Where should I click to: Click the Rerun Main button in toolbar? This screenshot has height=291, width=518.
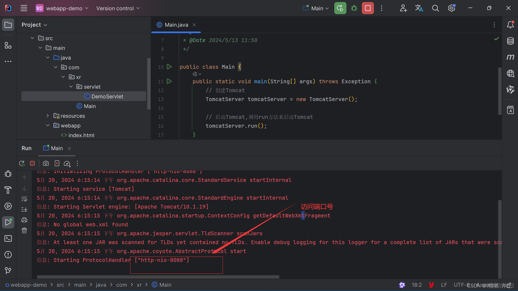tap(340, 8)
